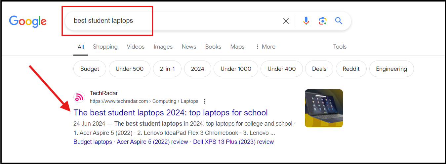The height and width of the screenshot is (164, 446).
Task: Select the 2-in-1 filter chip
Action: [167, 69]
